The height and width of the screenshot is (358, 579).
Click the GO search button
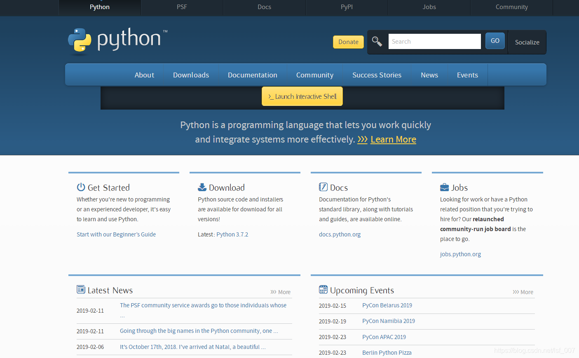495,41
